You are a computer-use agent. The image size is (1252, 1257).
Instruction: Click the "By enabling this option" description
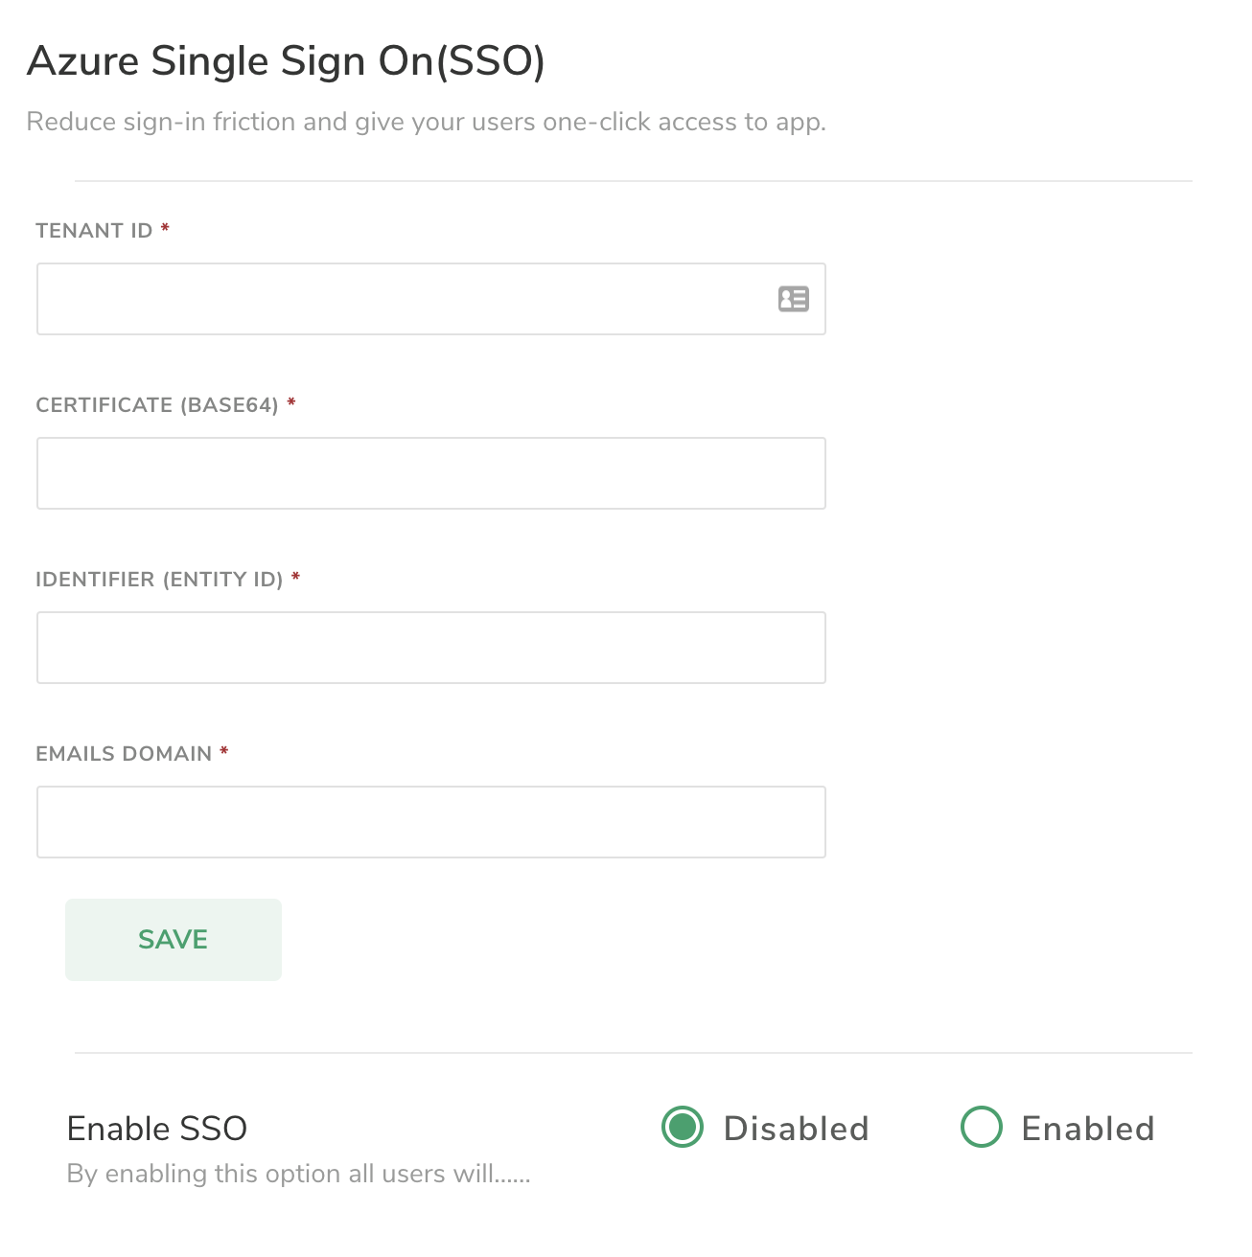[298, 1174]
